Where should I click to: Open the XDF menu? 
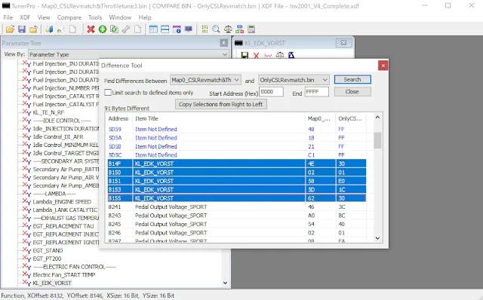[x=25, y=17]
